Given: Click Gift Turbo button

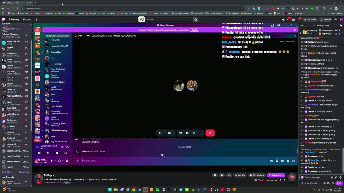Looking at the screenshot, I should tap(310, 20).
